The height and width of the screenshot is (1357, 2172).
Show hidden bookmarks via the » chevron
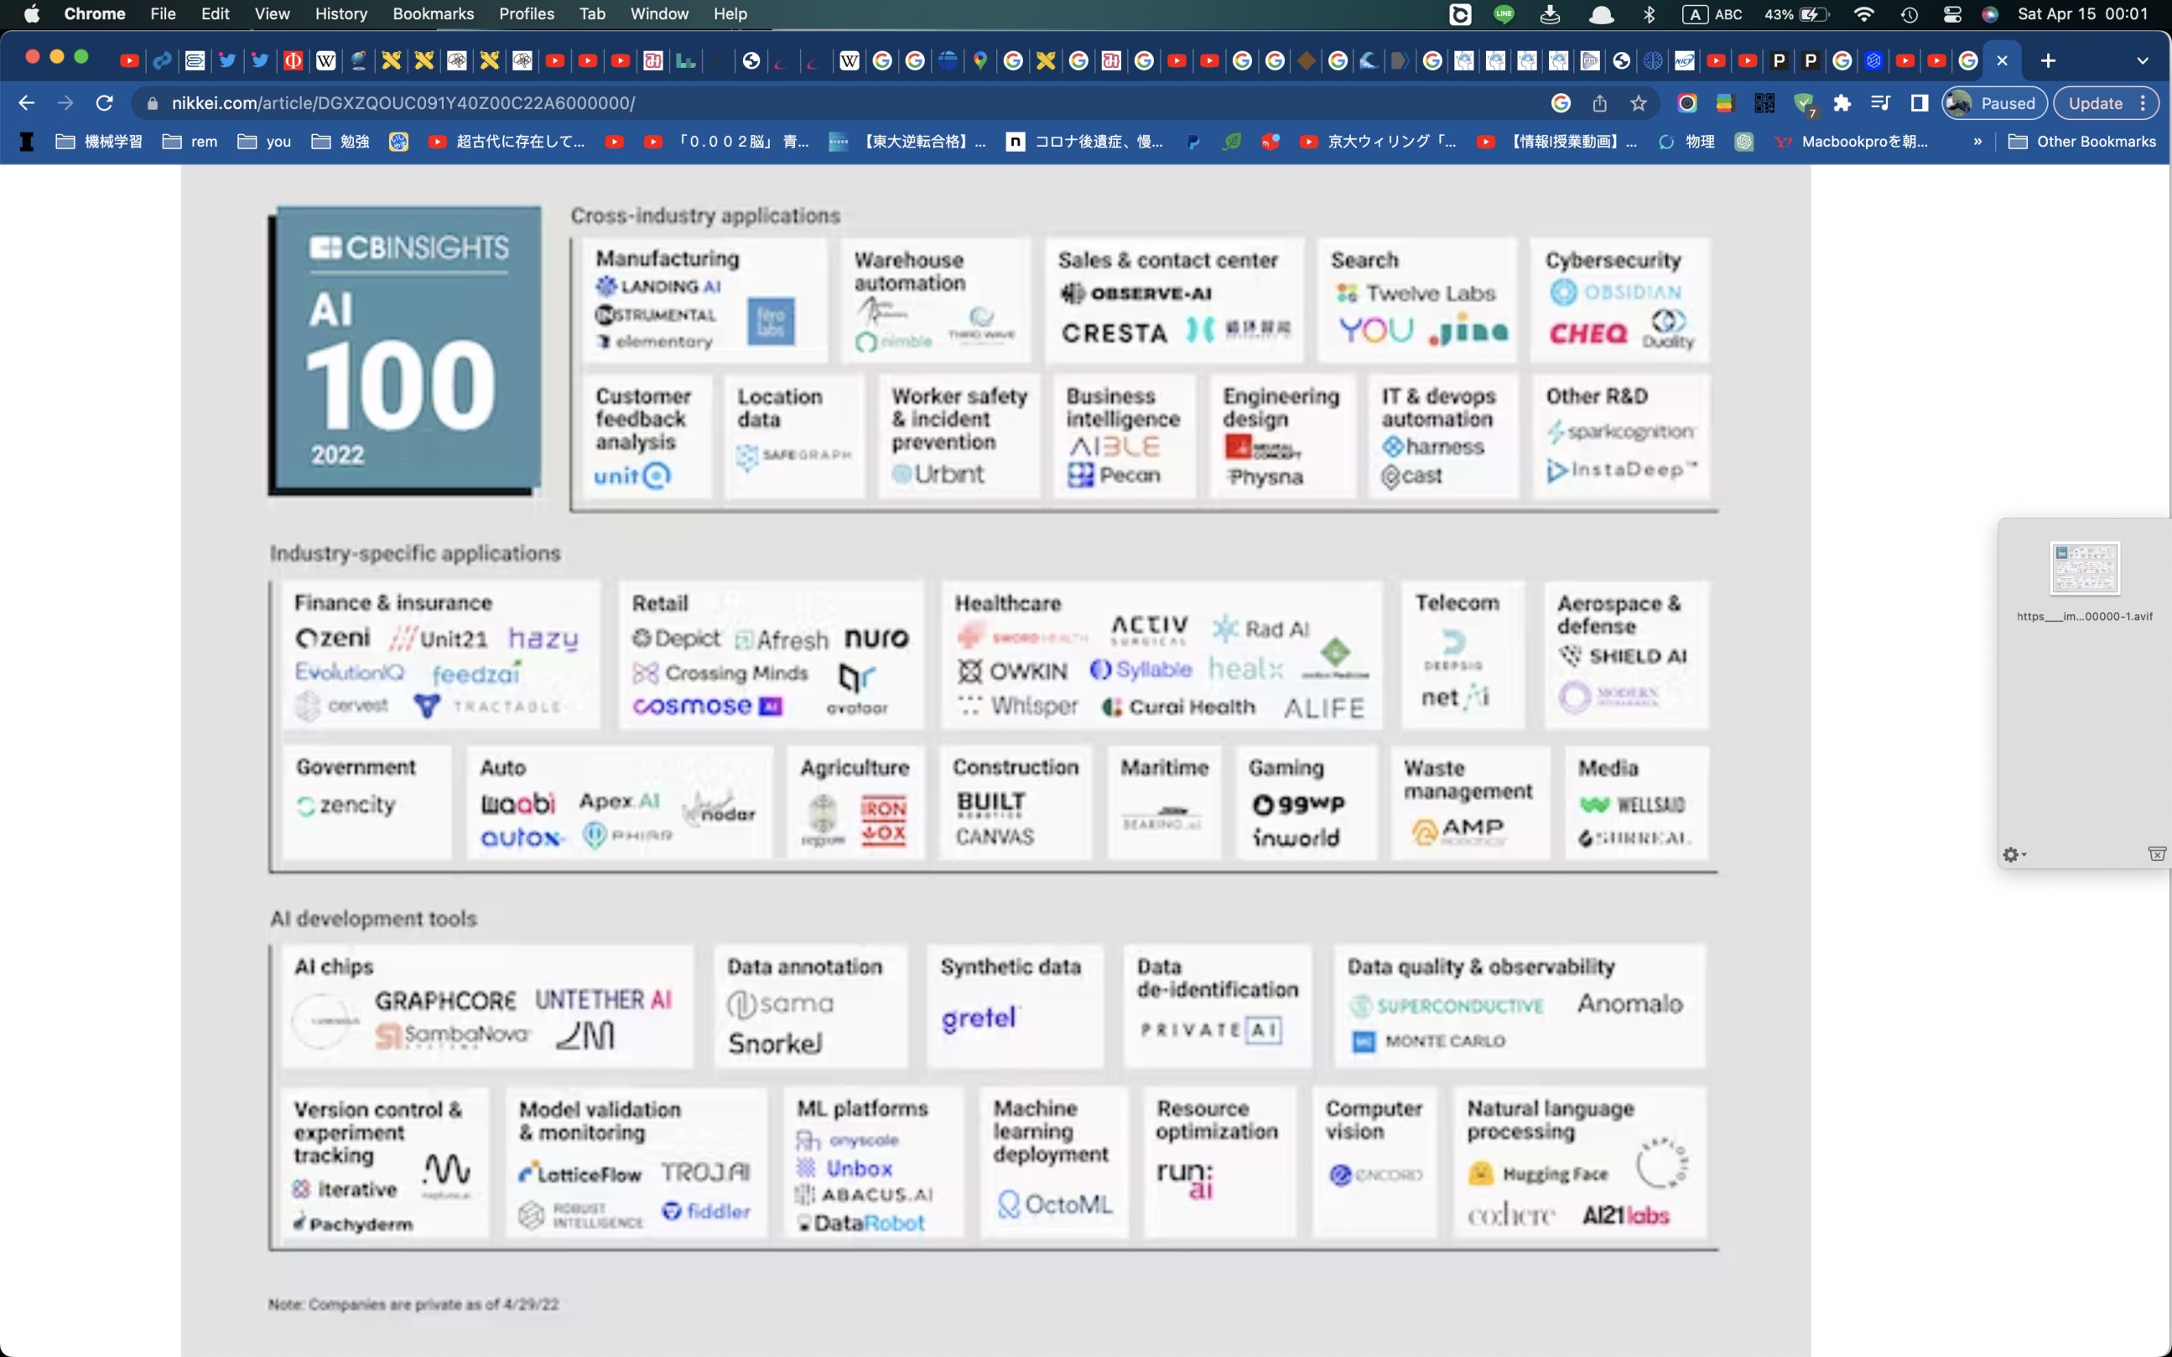pyautogui.click(x=1977, y=141)
